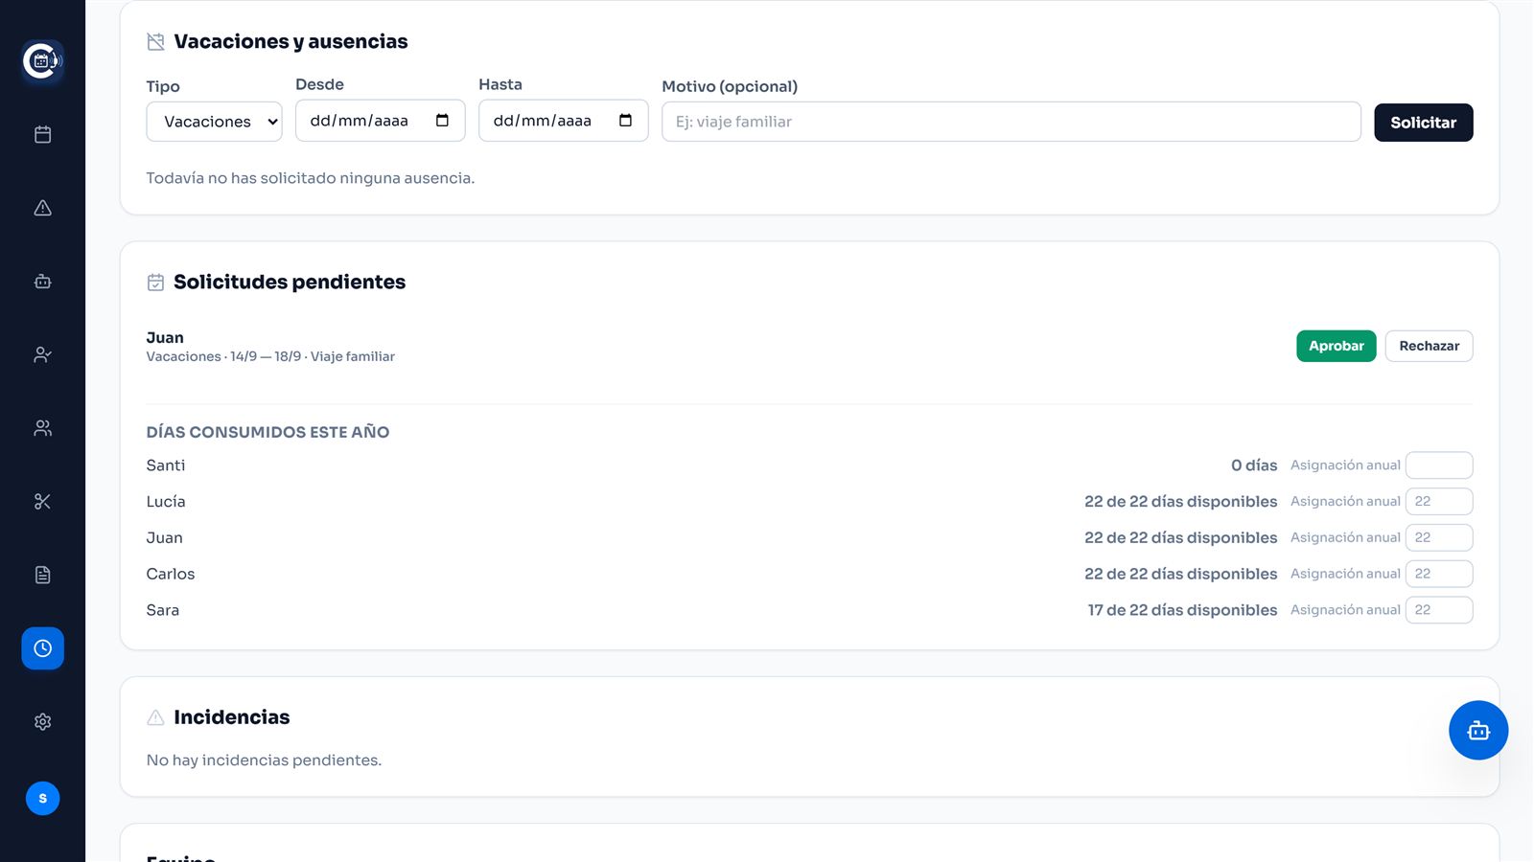Open the warning triangle sidebar icon

42,208
